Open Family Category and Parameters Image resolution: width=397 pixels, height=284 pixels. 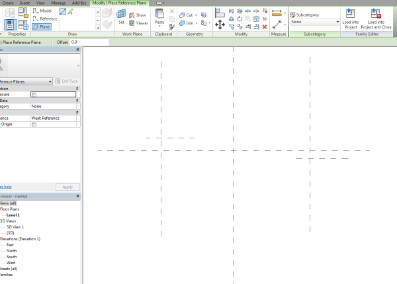pyautogui.click(x=24, y=13)
